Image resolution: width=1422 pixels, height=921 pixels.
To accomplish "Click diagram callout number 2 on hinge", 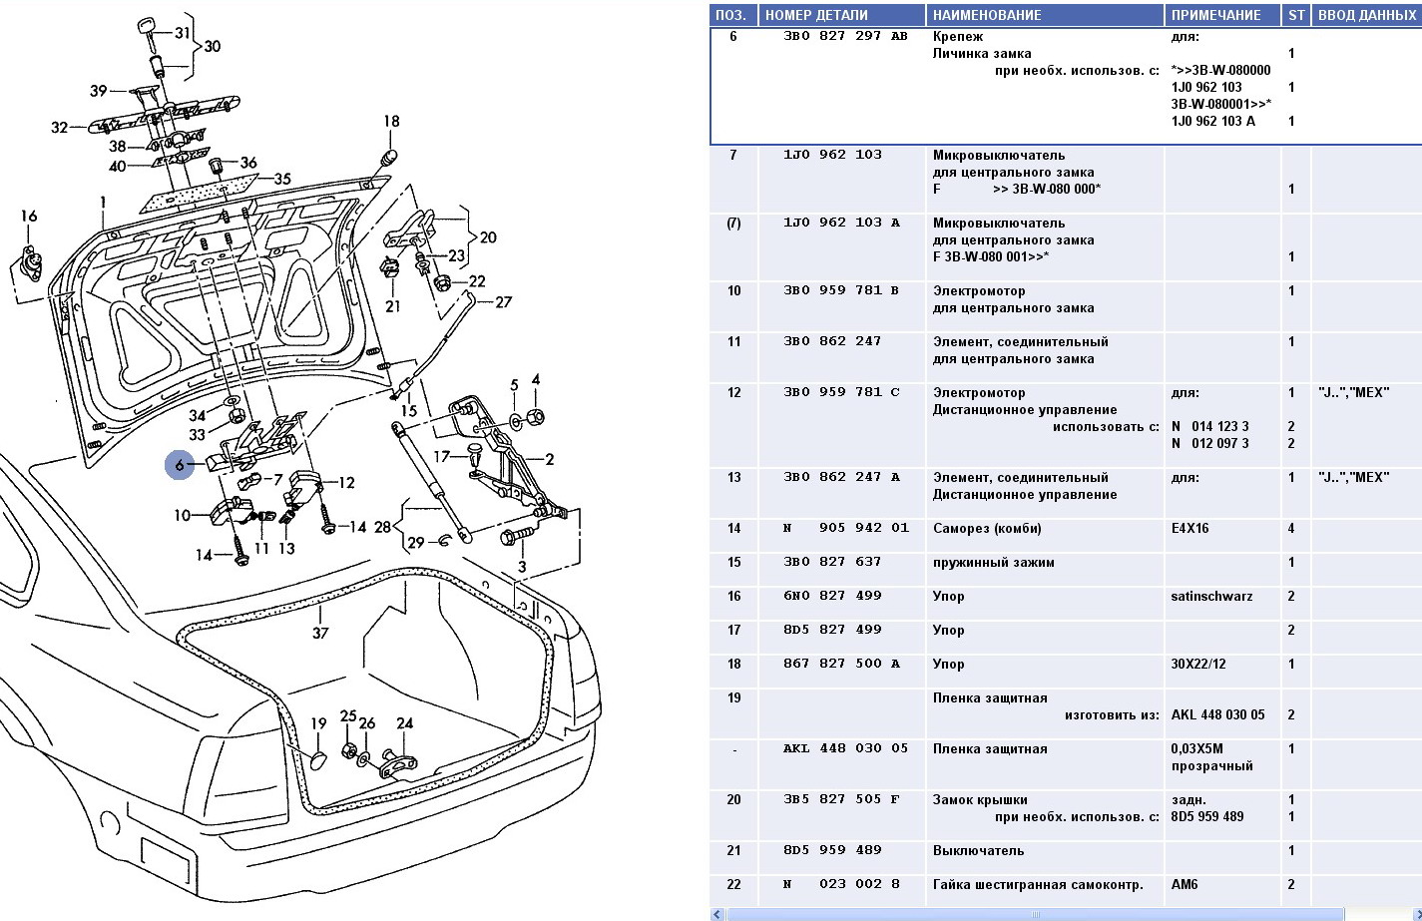I will (550, 460).
